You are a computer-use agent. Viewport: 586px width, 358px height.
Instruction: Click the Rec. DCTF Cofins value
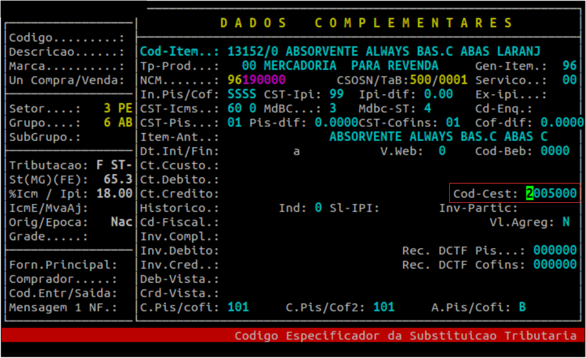coord(555,265)
